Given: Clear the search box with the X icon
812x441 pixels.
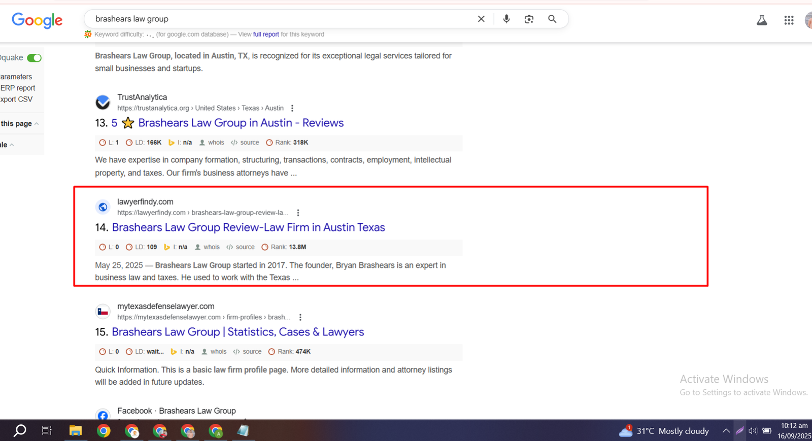Looking at the screenshot, I should [481, 19].
